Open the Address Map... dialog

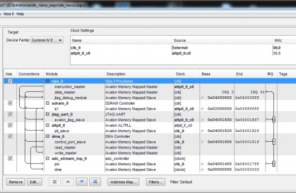pyautogui.click(x=123, y=182)
